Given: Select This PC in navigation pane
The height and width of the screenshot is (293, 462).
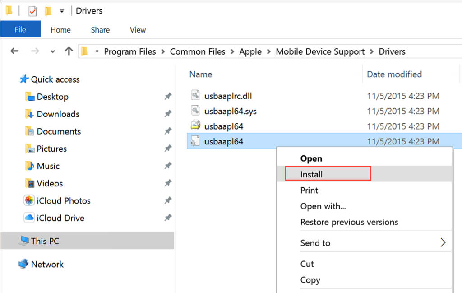Looking at the screenshot, I should [45, 241].
